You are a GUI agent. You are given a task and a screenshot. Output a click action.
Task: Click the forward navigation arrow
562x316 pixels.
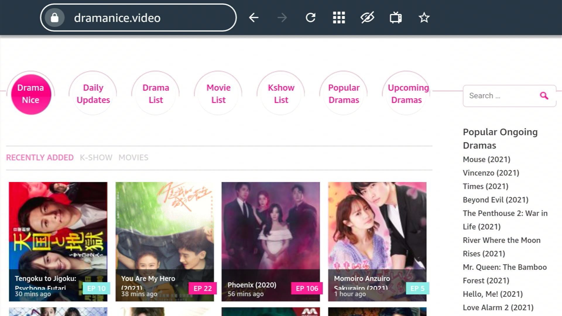(x=282, y=18)
